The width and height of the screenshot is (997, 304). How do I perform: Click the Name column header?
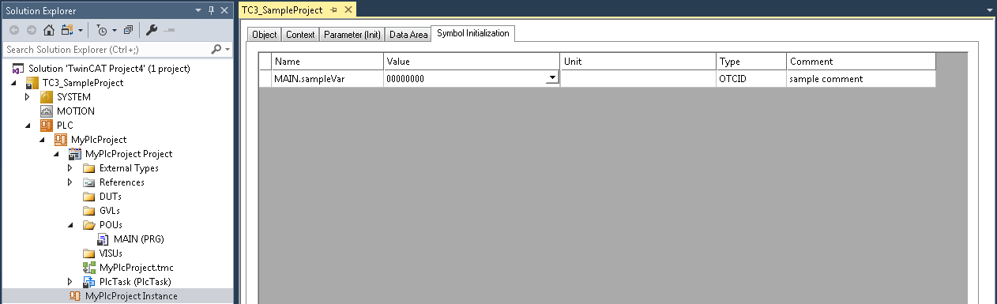tap(328, 62)
